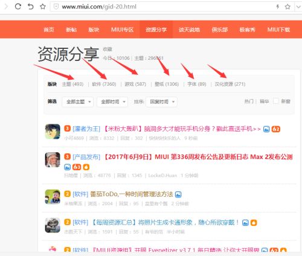Open last replier LockeD.Huan profile
This screenshot has width=302, height=256.
pyautogui.click(x=162, y=176)
